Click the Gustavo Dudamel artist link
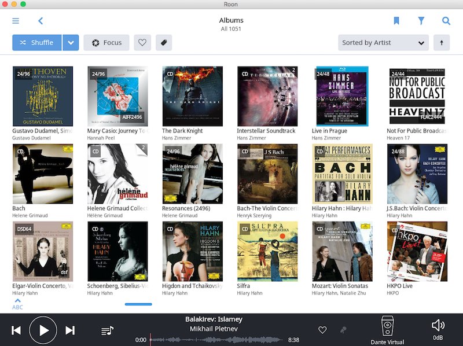Viewport: 463px width, 346px height. [x=31, y=138]
